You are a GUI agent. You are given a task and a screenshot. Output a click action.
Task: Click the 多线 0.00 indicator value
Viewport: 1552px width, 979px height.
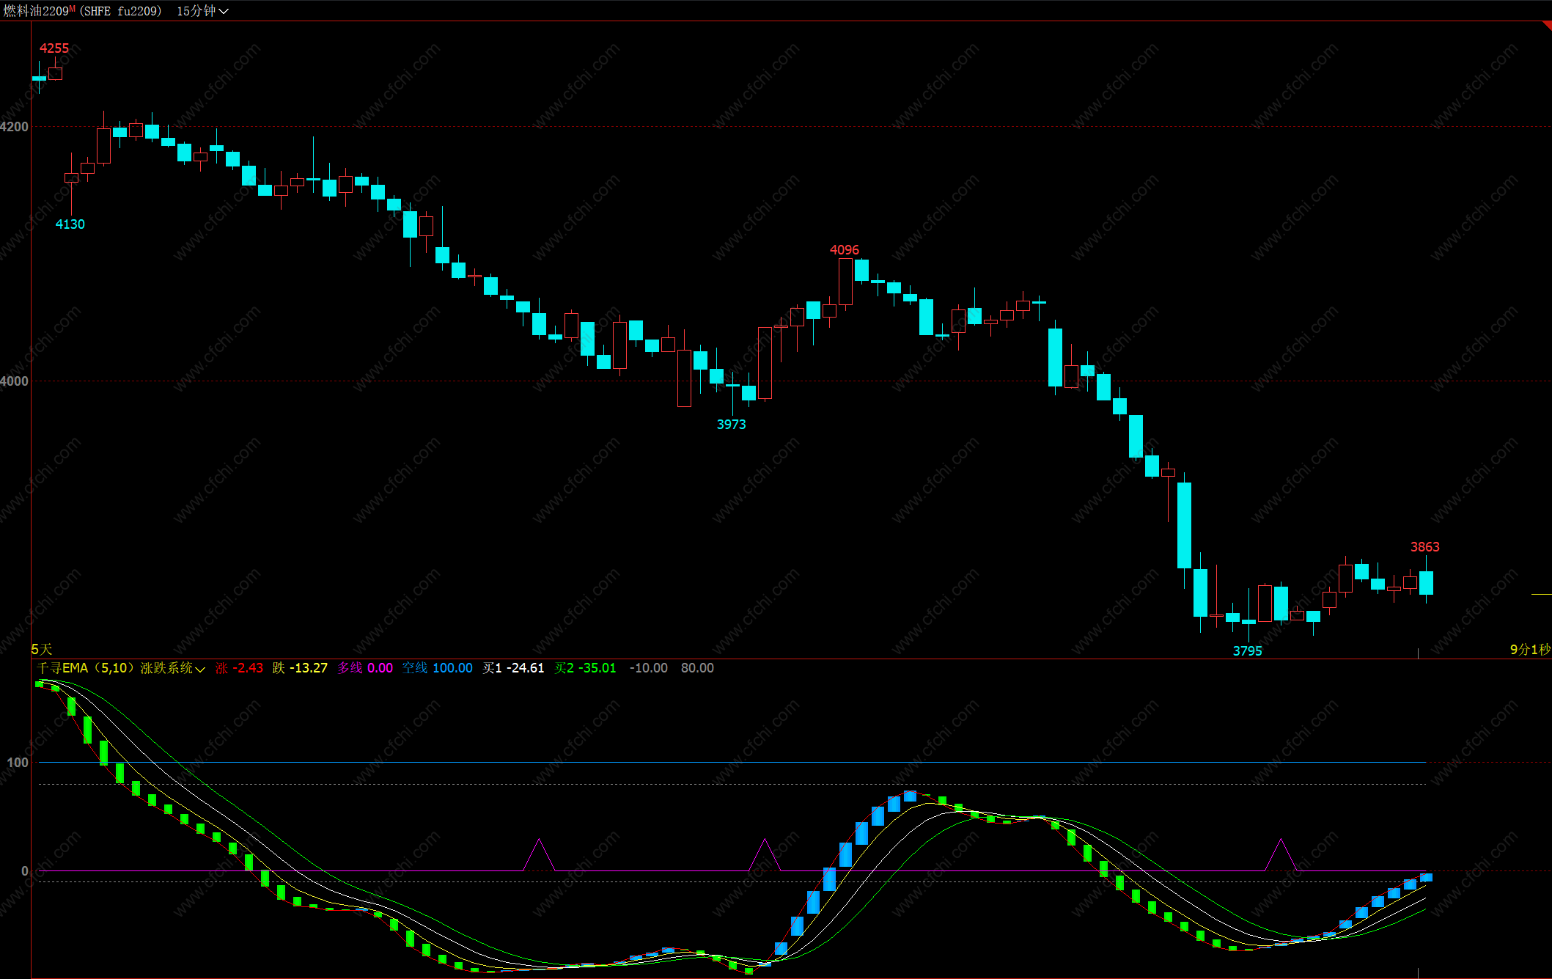point(365,668)
